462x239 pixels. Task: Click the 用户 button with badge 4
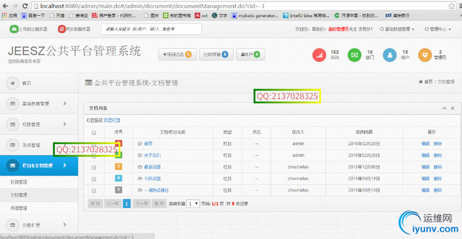[x=251, y=55]
